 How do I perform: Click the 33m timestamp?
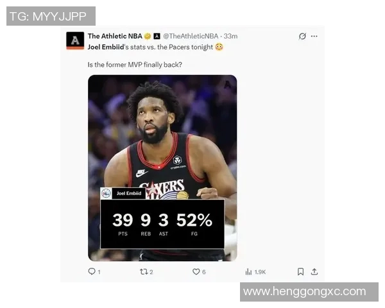(x=230, y=36)
